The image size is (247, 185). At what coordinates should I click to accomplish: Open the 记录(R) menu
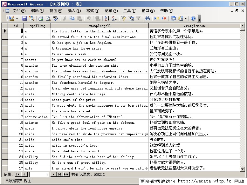click(x=111, y=11)
